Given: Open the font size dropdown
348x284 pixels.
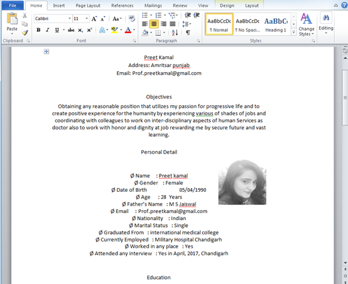Looking at the screenshot, I should click(87, 19).
